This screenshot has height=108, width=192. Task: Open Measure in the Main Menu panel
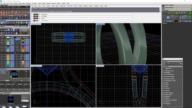[x=13, y=7]
